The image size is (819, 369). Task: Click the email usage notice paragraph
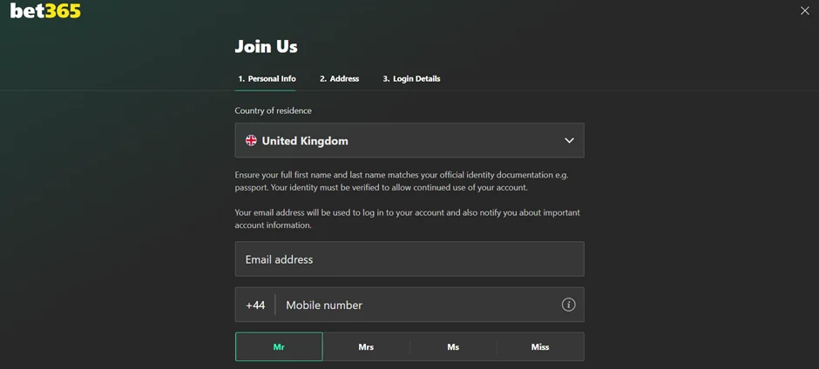(407, 218)
